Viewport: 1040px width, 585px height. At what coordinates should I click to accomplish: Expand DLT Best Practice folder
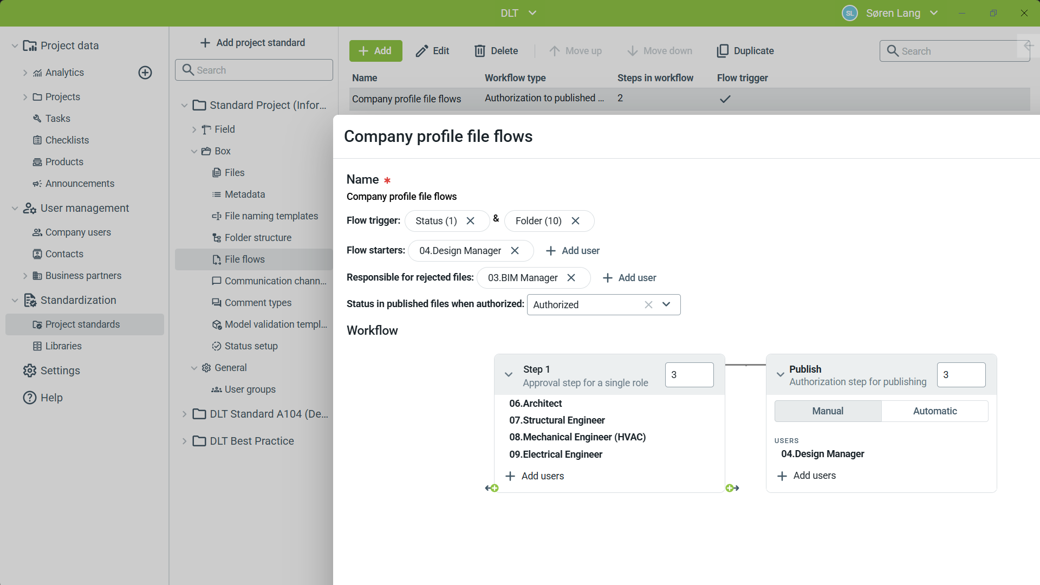pos(184,441)
